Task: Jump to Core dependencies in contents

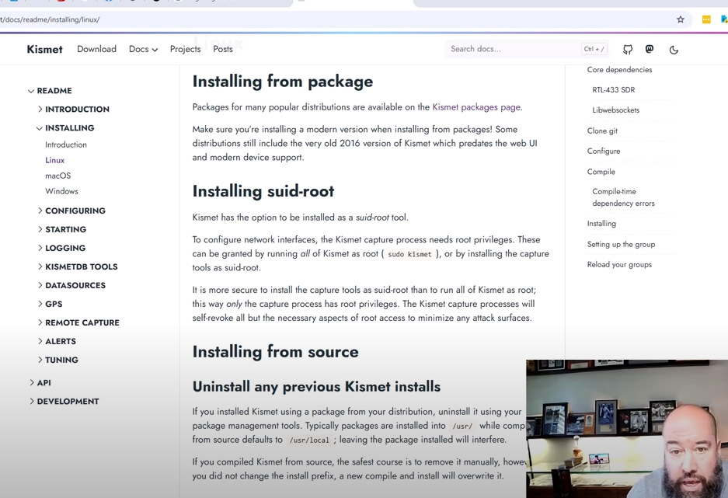Action: 619,70
